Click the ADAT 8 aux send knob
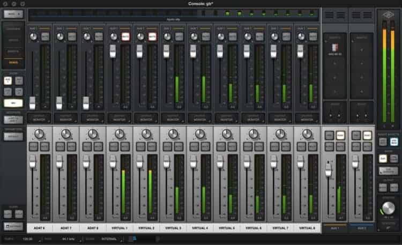Viewport: 402px width, 245px height. click(x=86, y=36)
